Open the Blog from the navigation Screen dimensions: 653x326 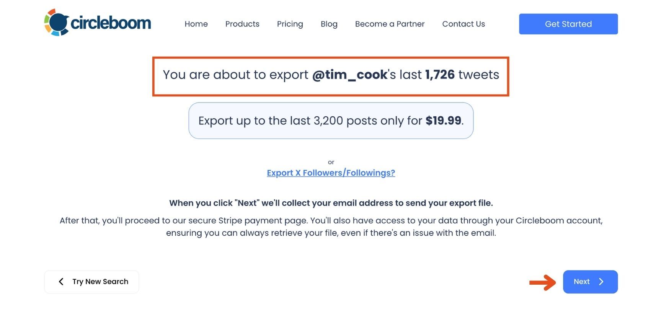329,24
